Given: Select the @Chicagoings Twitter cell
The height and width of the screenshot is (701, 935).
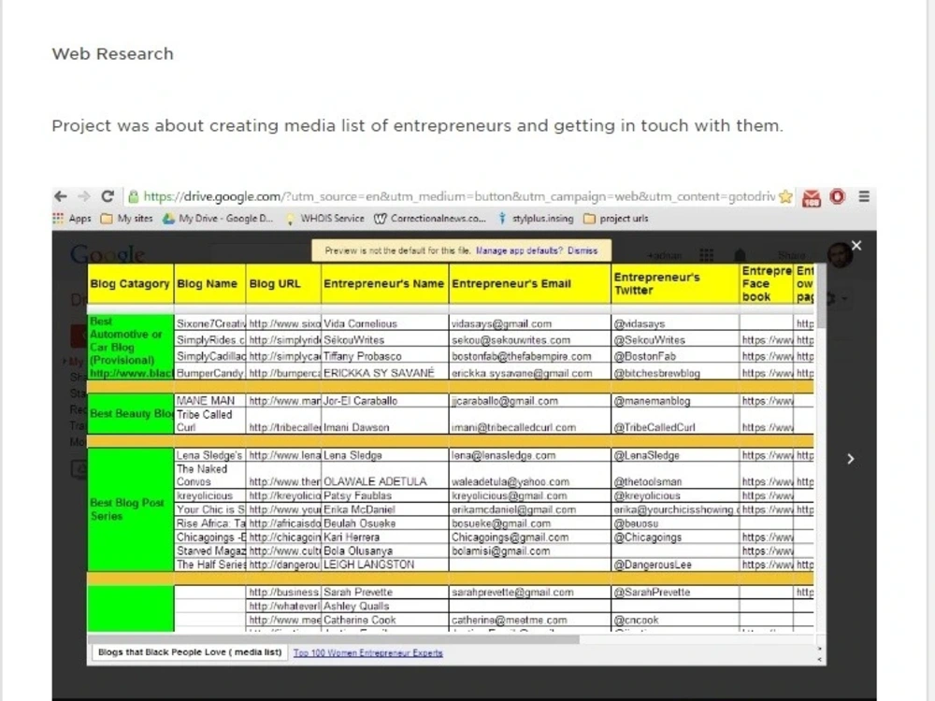Looking at the screenshot, I should 675,537.
